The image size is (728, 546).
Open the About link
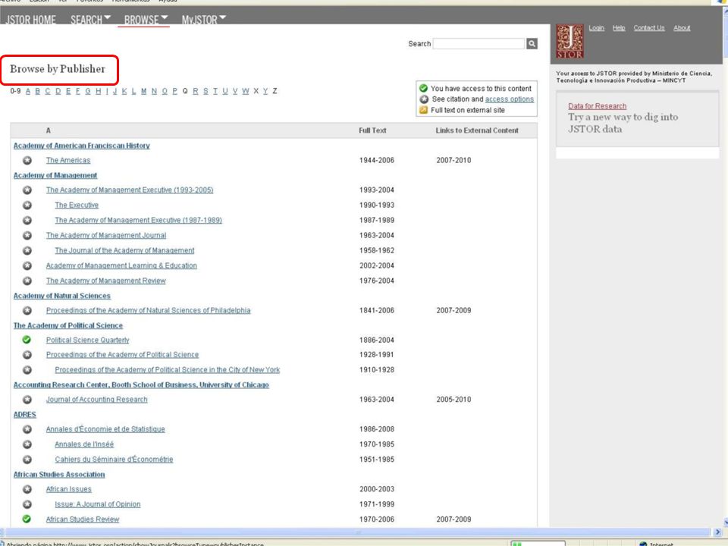(682, 28)
